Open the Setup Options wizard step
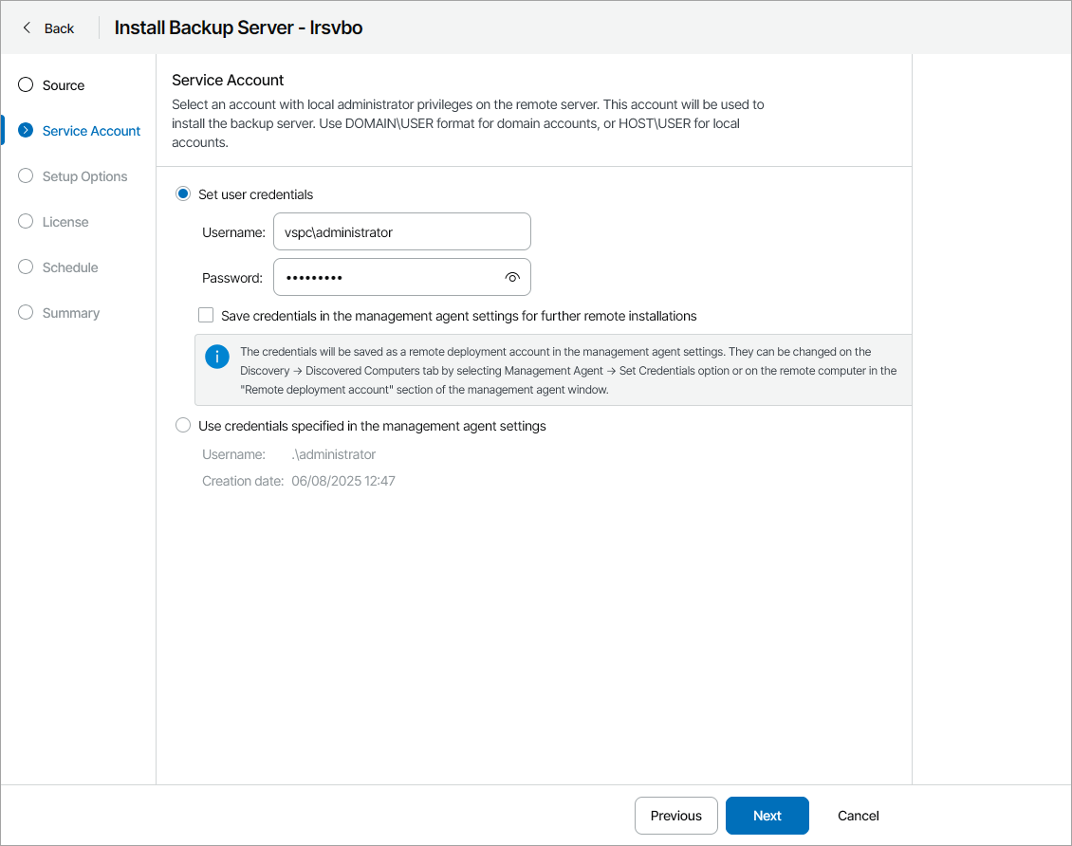1072x846 pixels. tap(84, 175)
